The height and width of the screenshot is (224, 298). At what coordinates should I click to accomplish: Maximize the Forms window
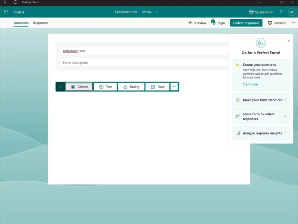282,2
